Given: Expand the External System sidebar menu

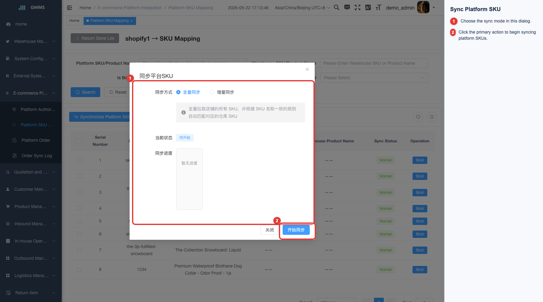Looking at the screenshot, I should click(31, 76).
